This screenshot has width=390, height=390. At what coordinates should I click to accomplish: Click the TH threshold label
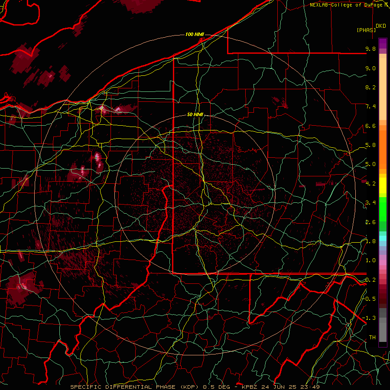coord(372,337)
